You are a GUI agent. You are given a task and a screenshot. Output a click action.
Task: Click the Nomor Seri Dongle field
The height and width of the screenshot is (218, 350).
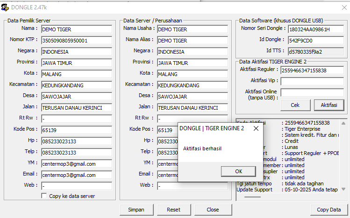(x=315, y=29)
